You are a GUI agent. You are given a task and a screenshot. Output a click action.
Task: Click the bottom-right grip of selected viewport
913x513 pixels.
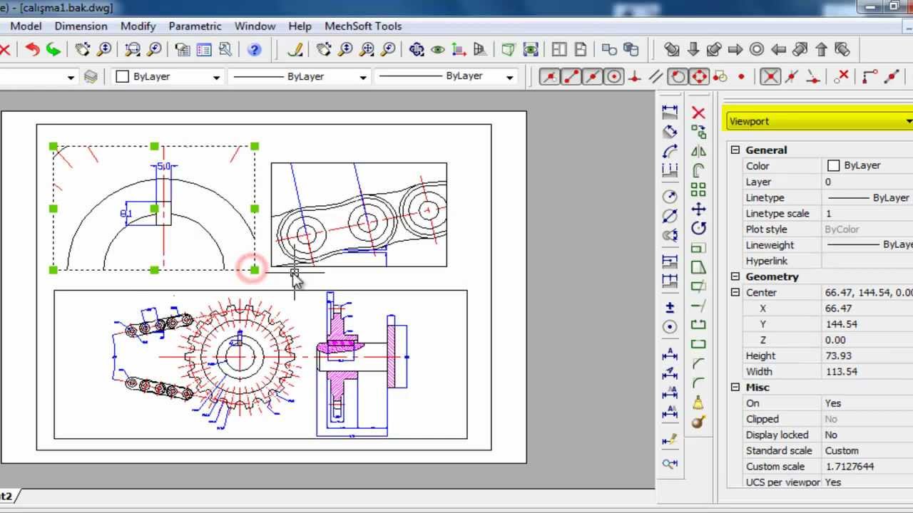[255, 269]
